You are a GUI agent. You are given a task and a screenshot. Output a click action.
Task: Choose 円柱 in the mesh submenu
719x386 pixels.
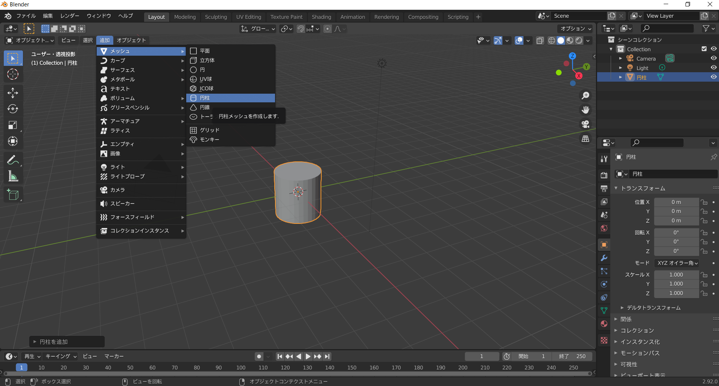231,98
